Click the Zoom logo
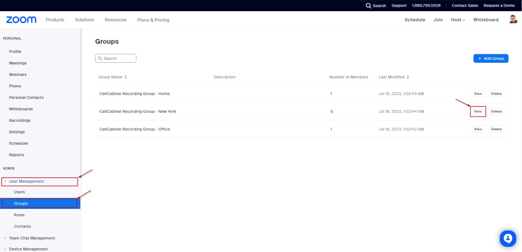The image size is (522, 252). coord(21,20)
